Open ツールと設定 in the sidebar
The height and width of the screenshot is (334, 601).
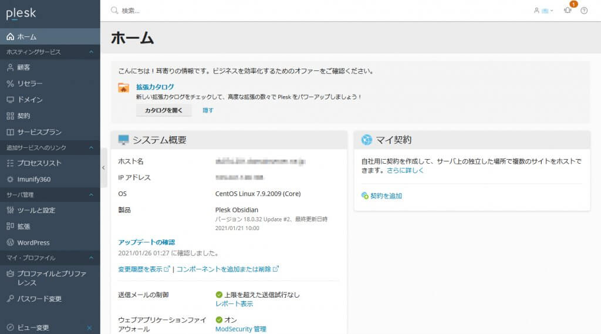click(x=50, y=210)
